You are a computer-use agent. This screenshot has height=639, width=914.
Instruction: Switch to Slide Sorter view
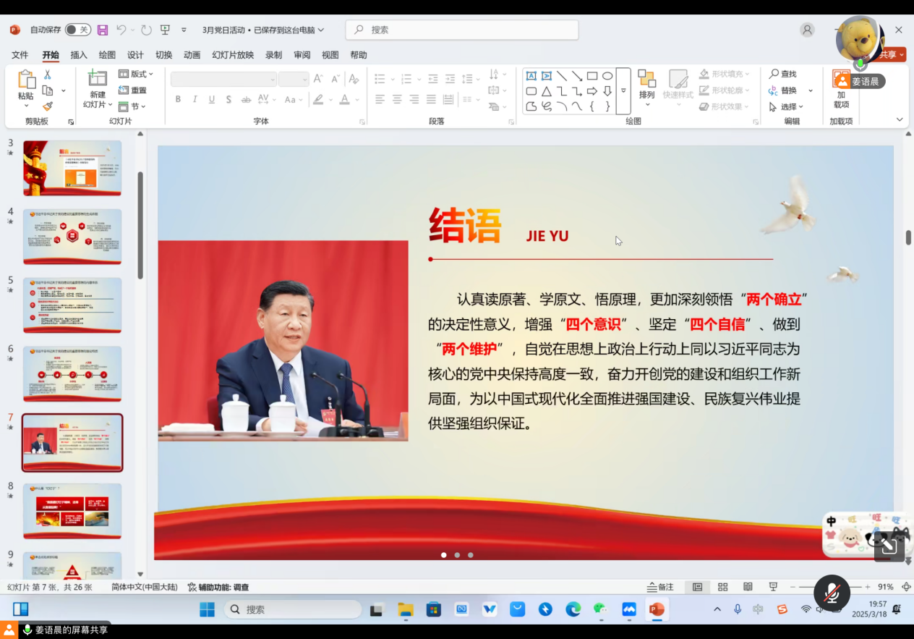[722, 587]
